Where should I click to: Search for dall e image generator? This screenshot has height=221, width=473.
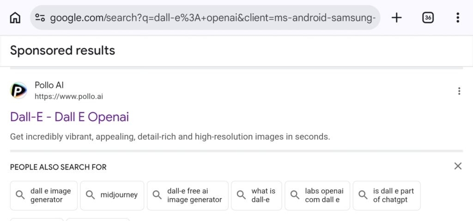coord(44,195)
